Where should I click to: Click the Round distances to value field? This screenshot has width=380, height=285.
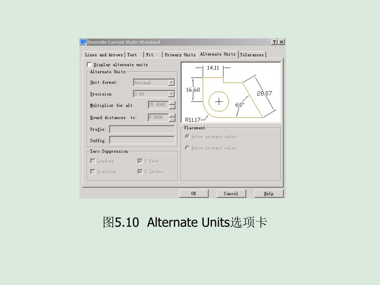coord(158,117)
